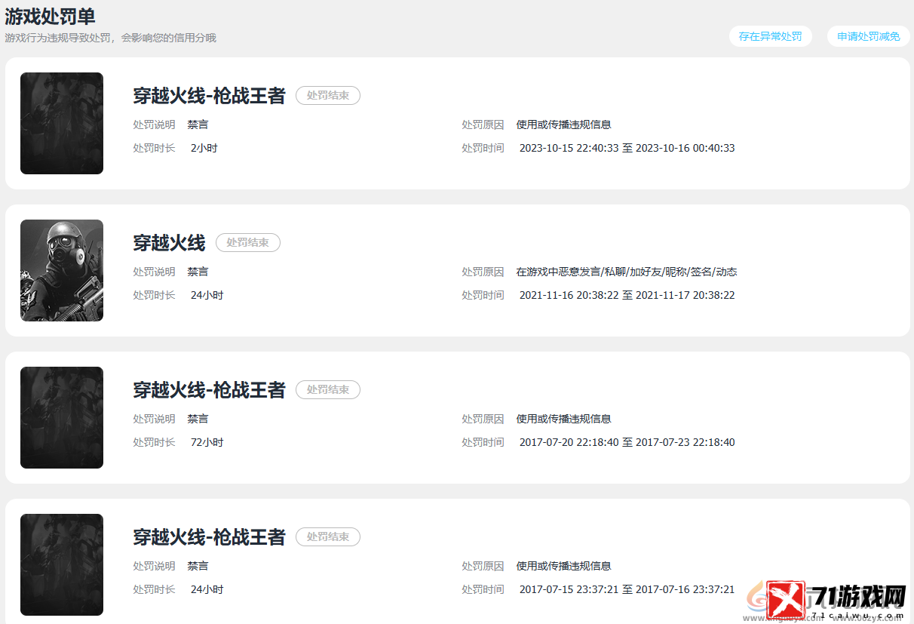
Task: Open the 穿越火线-枪战王者 title dated 2017-07-15
Action: tap(210, 537)
